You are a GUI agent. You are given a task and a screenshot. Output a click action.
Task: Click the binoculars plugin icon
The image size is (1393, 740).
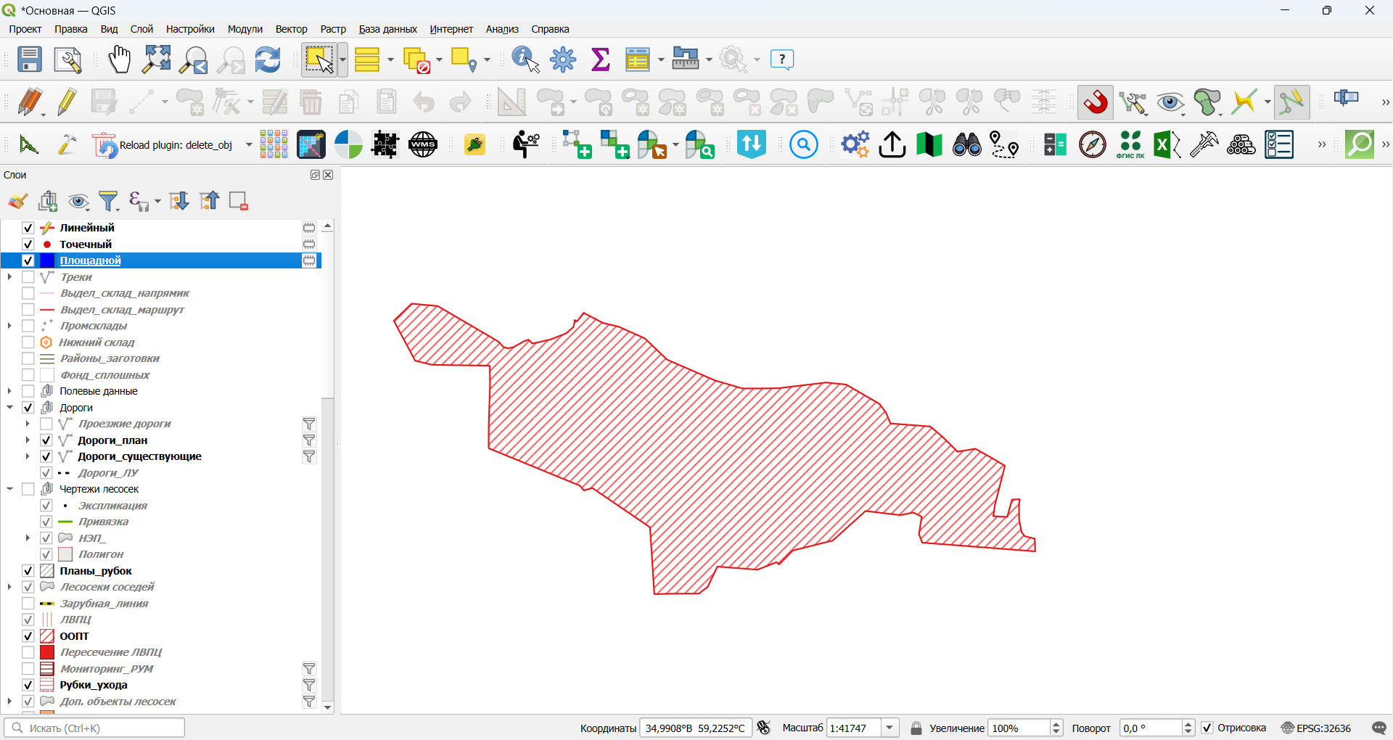click(966, 144)
